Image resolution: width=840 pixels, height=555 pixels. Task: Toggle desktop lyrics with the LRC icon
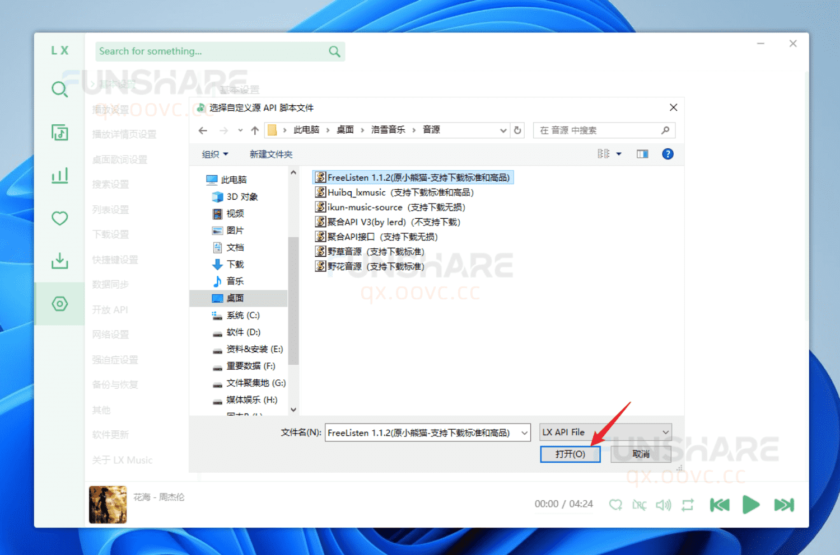tap(639, 505)
